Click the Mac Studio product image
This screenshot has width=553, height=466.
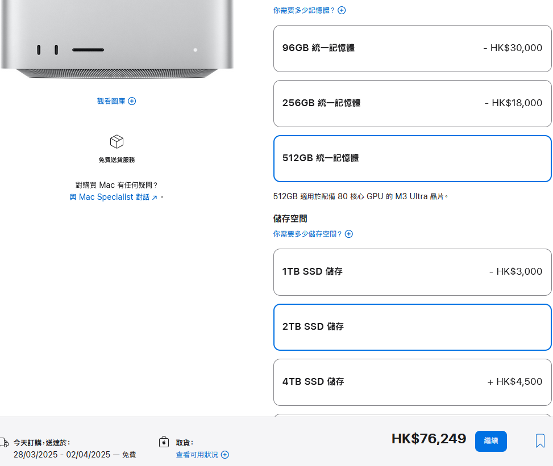117,39
